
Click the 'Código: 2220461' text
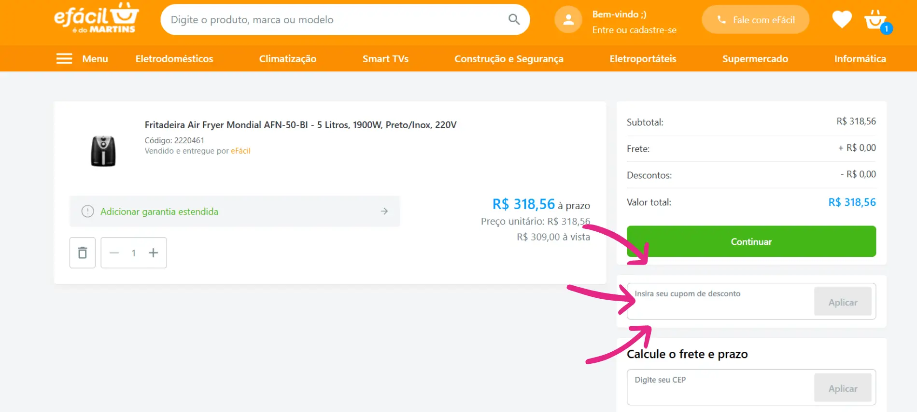point(174,140)
